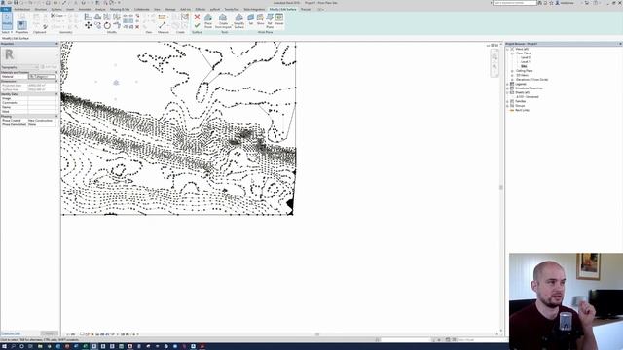Open the Select dropdown below Modify
Screen dimensions: 623x350
[x=7, y=32]
